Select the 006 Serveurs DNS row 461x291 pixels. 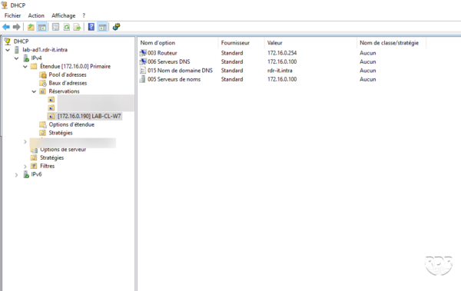click(169, 61)
